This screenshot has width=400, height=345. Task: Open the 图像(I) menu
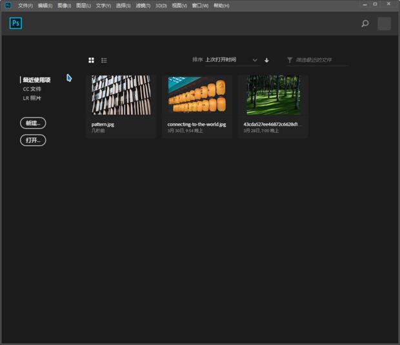(64, 5)
